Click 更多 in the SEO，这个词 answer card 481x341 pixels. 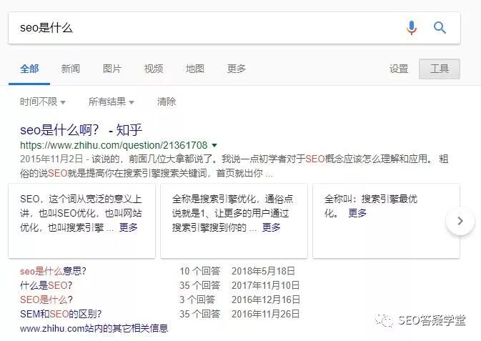[128, 227]
